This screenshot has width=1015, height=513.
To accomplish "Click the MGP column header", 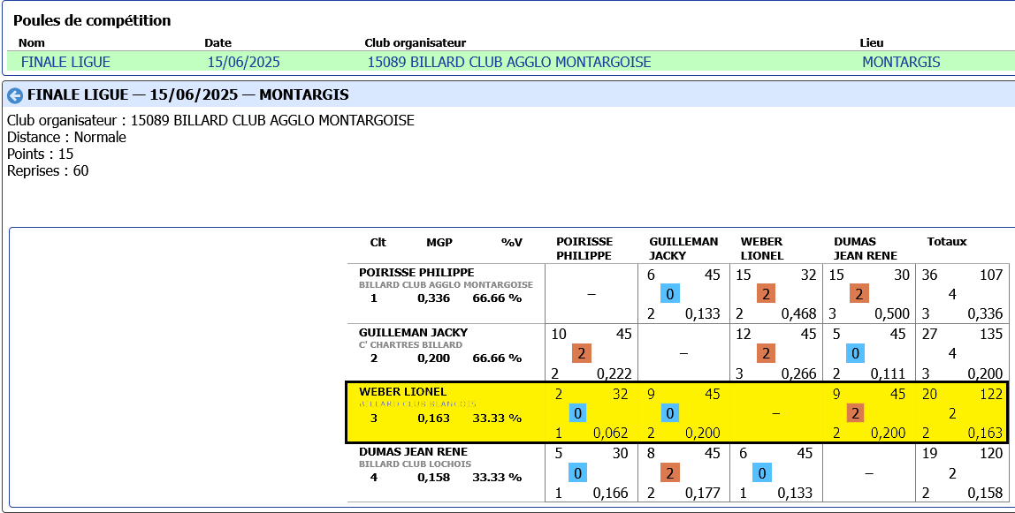I will pos(439,242).
